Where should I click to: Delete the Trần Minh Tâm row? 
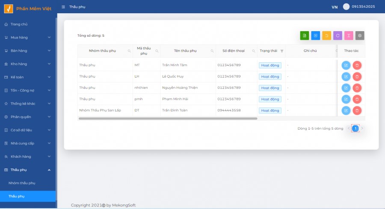[x=357, y=65]
